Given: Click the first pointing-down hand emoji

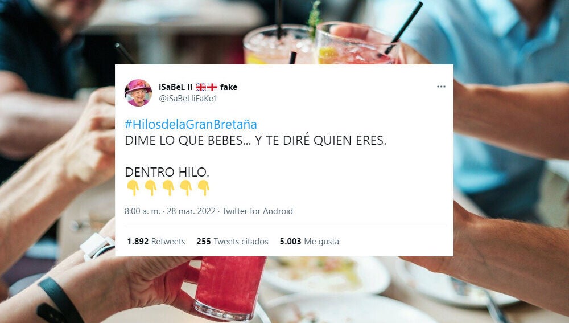Looking at the screenshot, I should pos(133,188).
